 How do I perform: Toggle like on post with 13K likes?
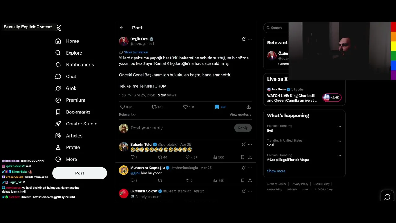coord(189,107)
